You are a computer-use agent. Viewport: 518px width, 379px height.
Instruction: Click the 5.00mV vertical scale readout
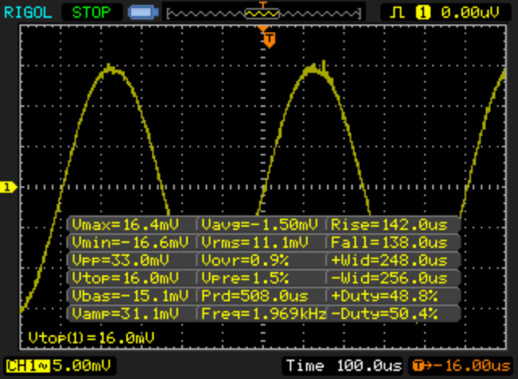(x=82, y=366)
